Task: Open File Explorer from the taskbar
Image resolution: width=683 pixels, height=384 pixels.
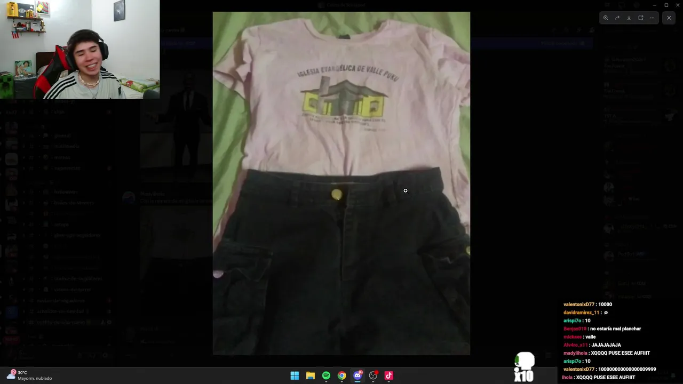Action: pyautogui.click(x=310, y=375)
